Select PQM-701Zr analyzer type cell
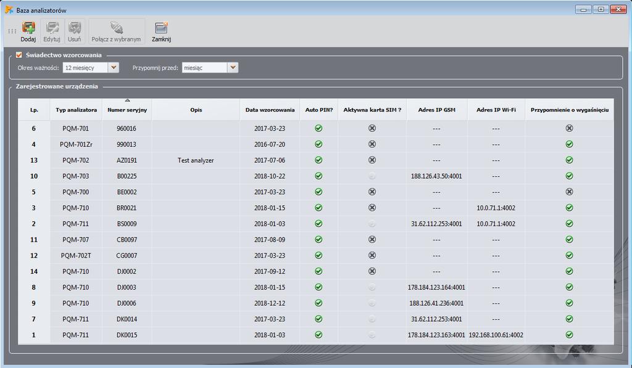The height and width of the screenshot is (368, 632). (76, 144)
